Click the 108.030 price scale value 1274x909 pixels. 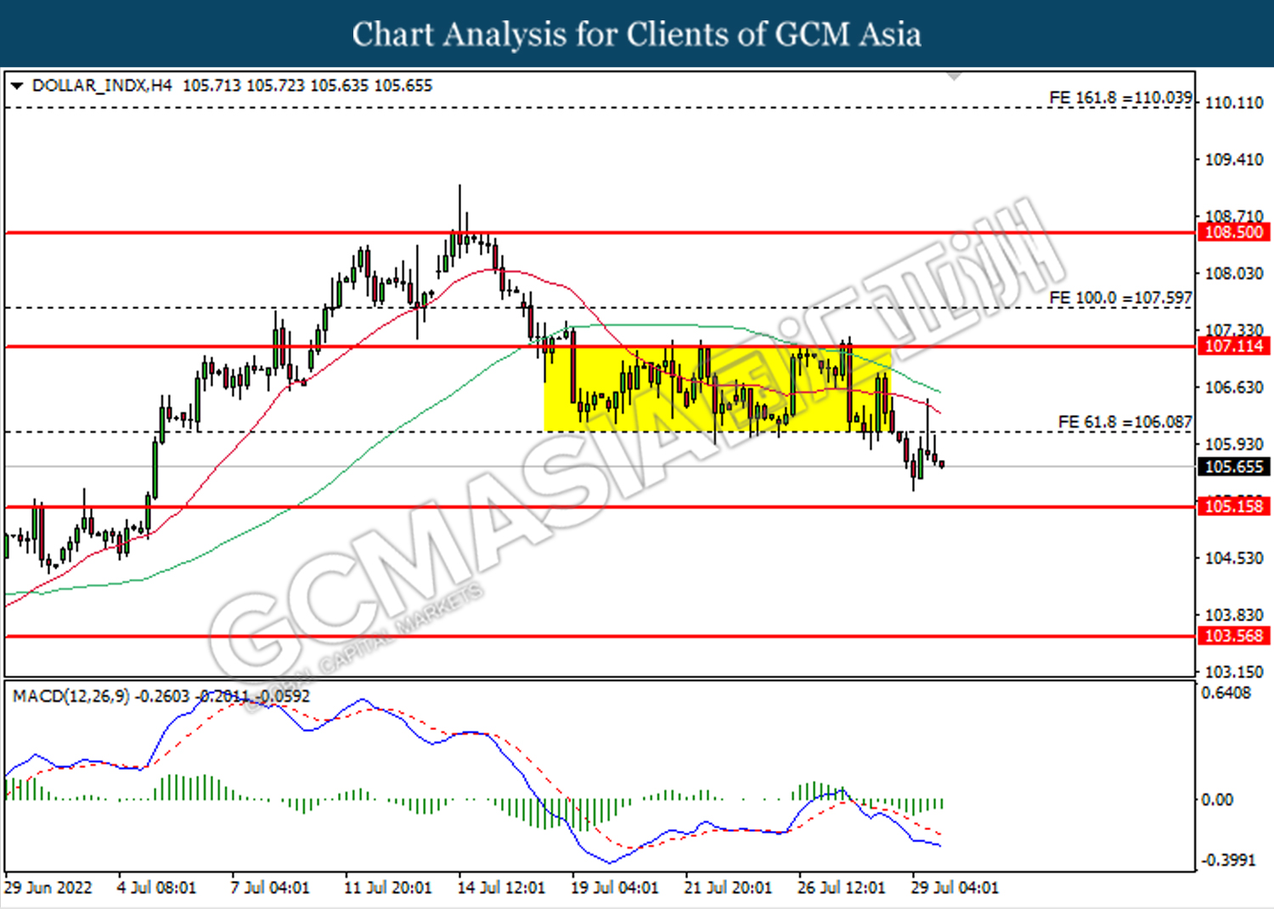(1234, 273)
